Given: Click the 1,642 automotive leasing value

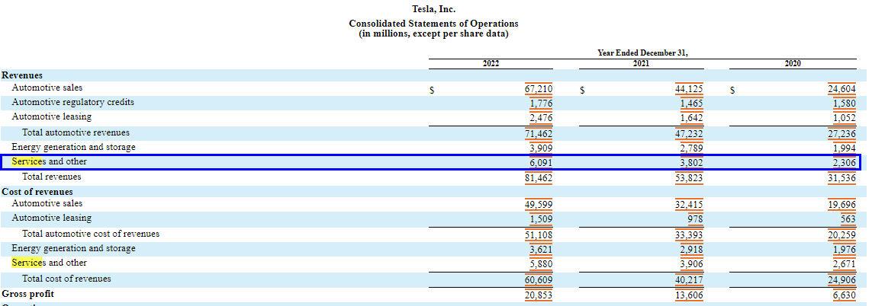Looking at the screenshot, I should pos(692,118).
